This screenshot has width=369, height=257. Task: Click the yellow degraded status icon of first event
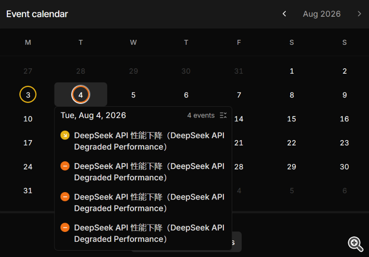[x=65, y=135]
